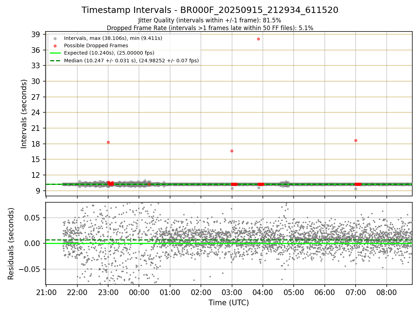Click legend entry starting "Median (10.247 +/- 0.031 s)"
Viewport: 420px width, 315px height.
(131, 61)
